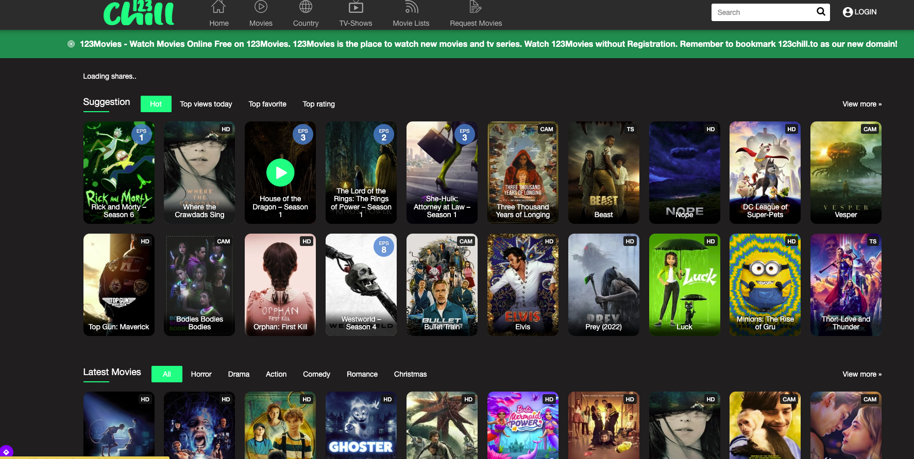Viewport: 914px width, 459px height.
Task: Open the Request Movies menu label
Action: [476, 23]
